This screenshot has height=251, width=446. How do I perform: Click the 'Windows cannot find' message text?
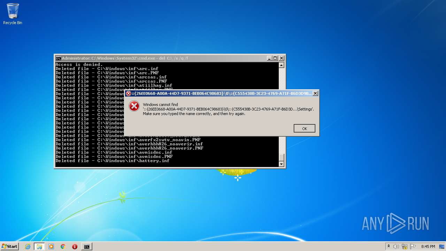[x=160, y=105]
